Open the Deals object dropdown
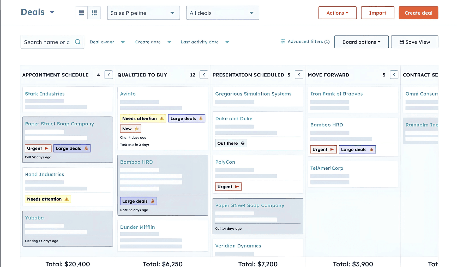The width and height of the screenshot is (457, 267). pyautogui.click(x=38, y=12)
